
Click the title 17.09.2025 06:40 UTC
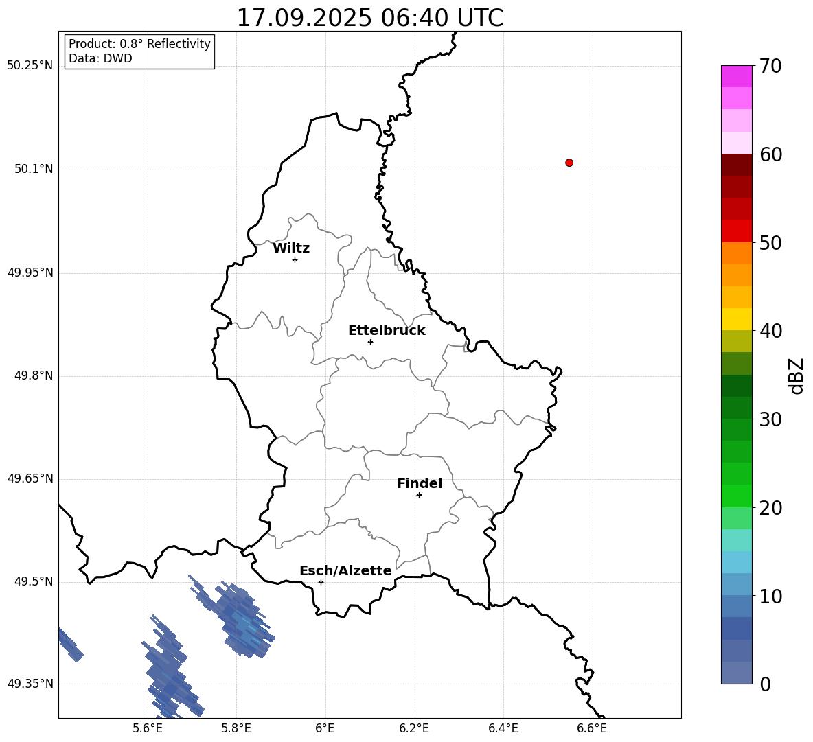[370, 18]
